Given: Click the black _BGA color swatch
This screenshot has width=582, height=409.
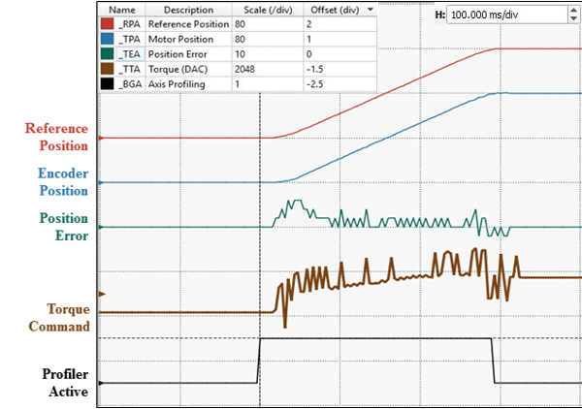Looking at the screenshot, I should [x=108, y=84].
